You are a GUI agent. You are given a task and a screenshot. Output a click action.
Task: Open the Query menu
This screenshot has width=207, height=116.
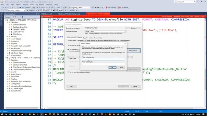pos(18,5)
